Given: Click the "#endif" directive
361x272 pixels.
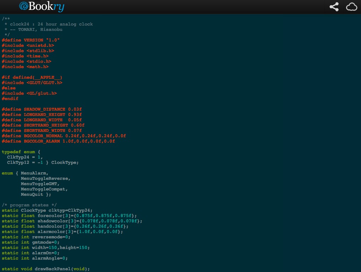Looking at the screenshot, I should pos(10,99).
